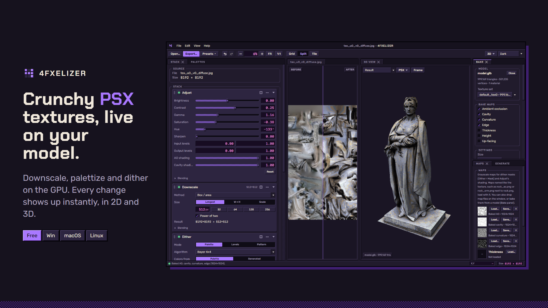Open the Dither layer more-options menu
Screen dimensions: 548x308
pos(267,237)
